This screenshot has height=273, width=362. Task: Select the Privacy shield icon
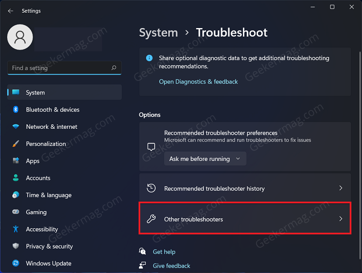coord(16,246)
